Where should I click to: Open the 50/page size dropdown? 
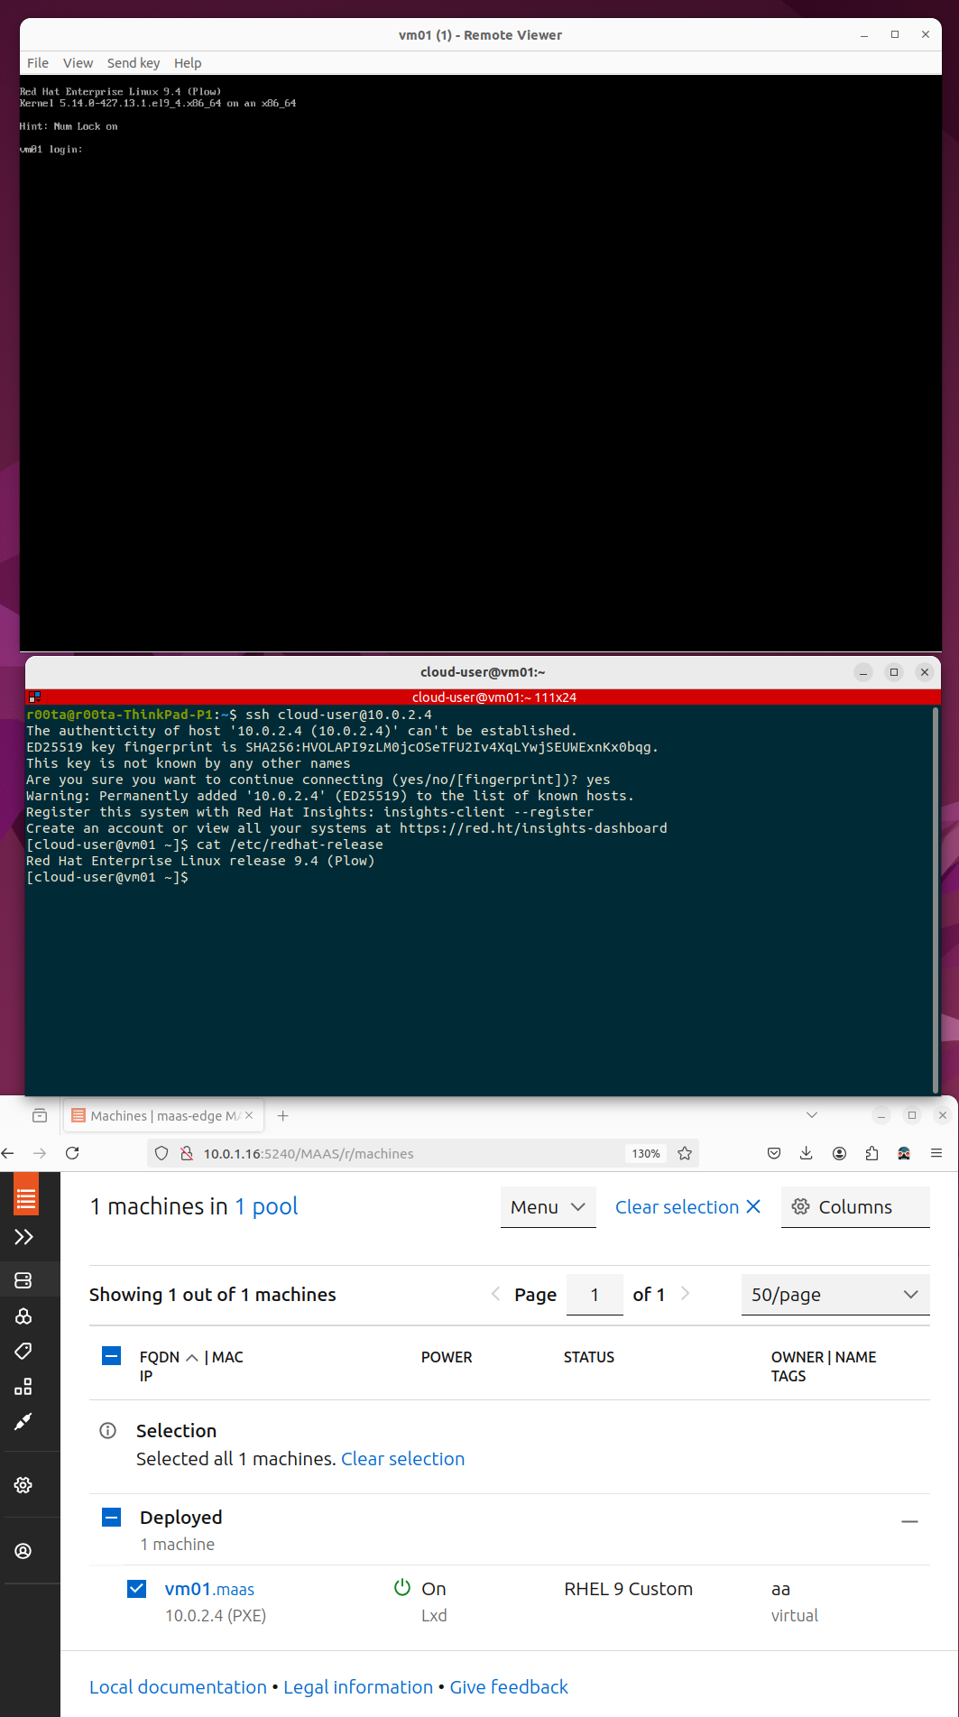pos(835,1295)
